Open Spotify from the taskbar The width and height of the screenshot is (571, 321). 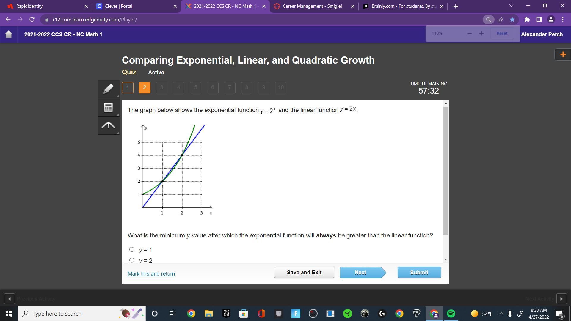[451, 314]
